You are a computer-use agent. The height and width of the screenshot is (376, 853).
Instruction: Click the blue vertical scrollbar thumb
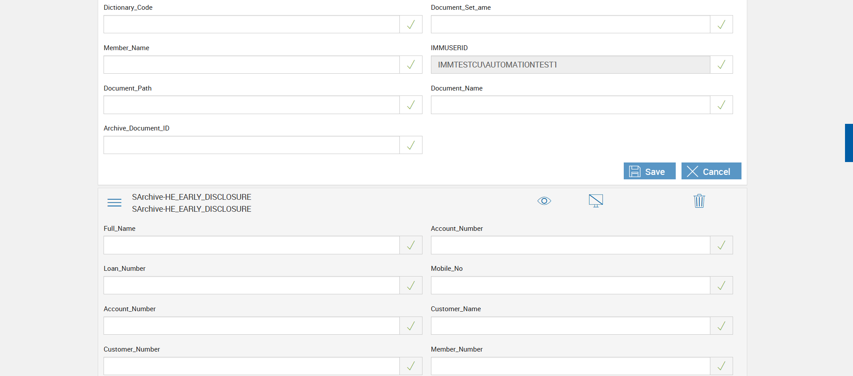click(849, 143)
